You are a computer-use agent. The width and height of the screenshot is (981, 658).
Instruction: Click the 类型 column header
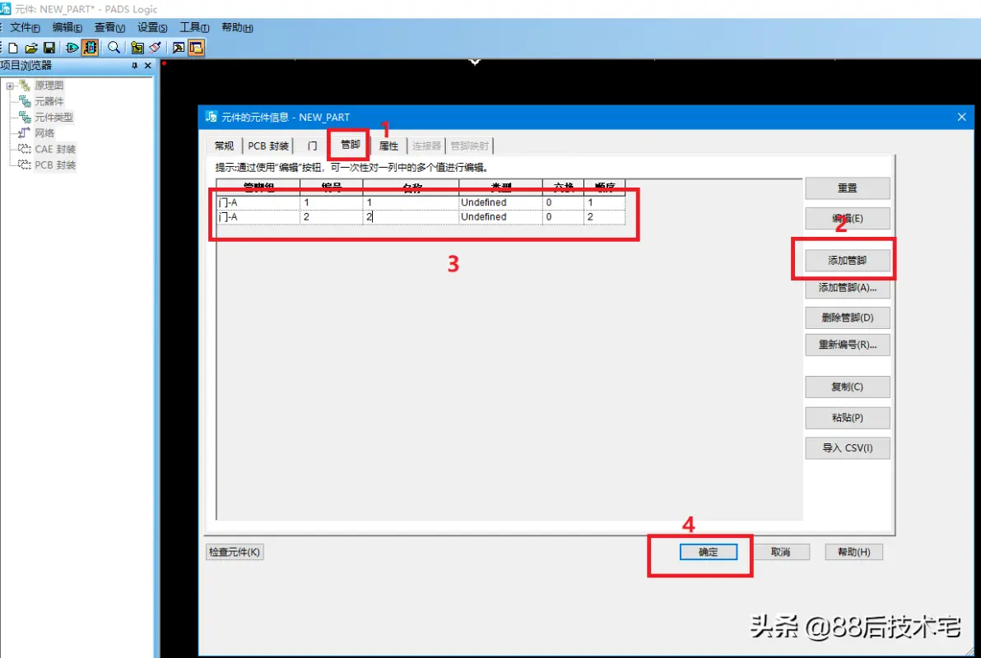[x=500, y=187]
